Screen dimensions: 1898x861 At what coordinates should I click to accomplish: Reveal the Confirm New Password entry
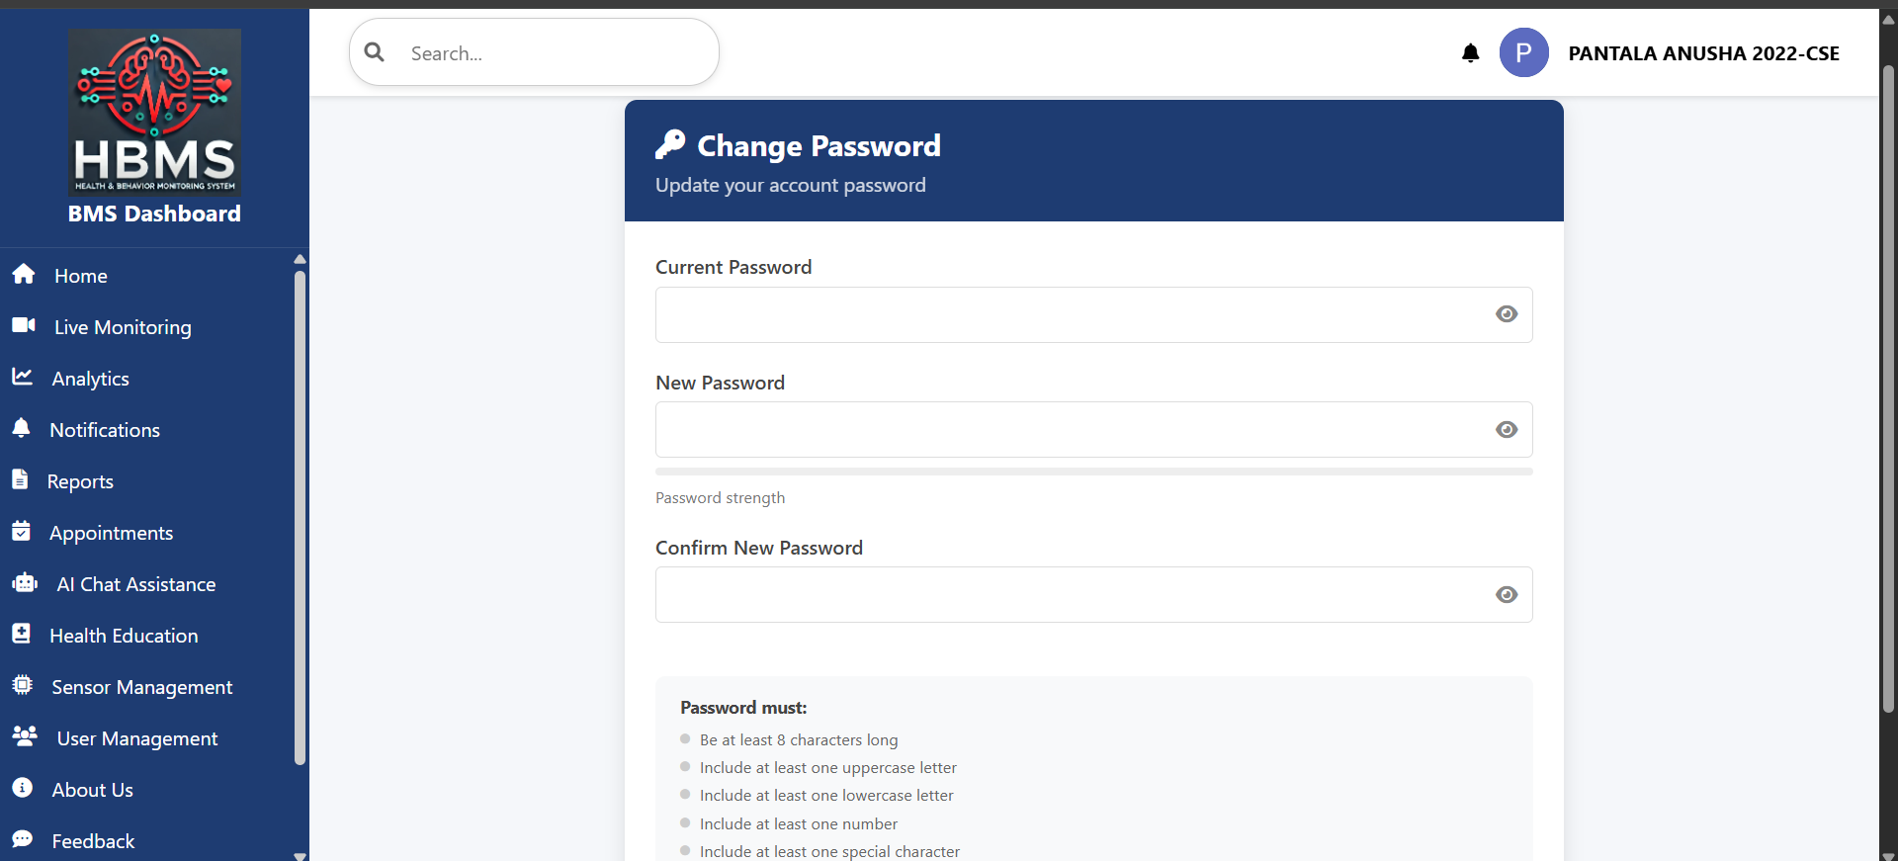(x=1506, y=594)
